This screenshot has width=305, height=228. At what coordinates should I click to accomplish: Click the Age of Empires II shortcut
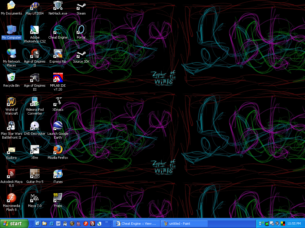pos(35,58)
